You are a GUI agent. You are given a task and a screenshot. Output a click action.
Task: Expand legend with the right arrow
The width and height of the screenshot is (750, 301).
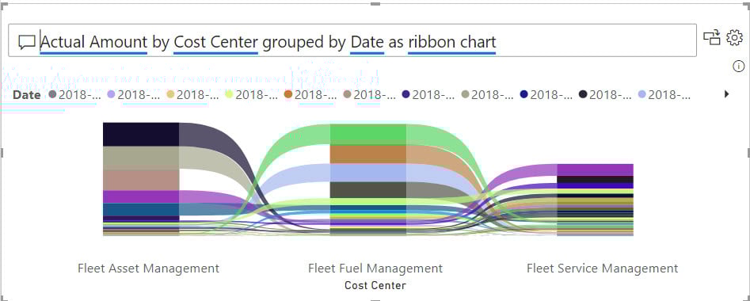[726, 94]
